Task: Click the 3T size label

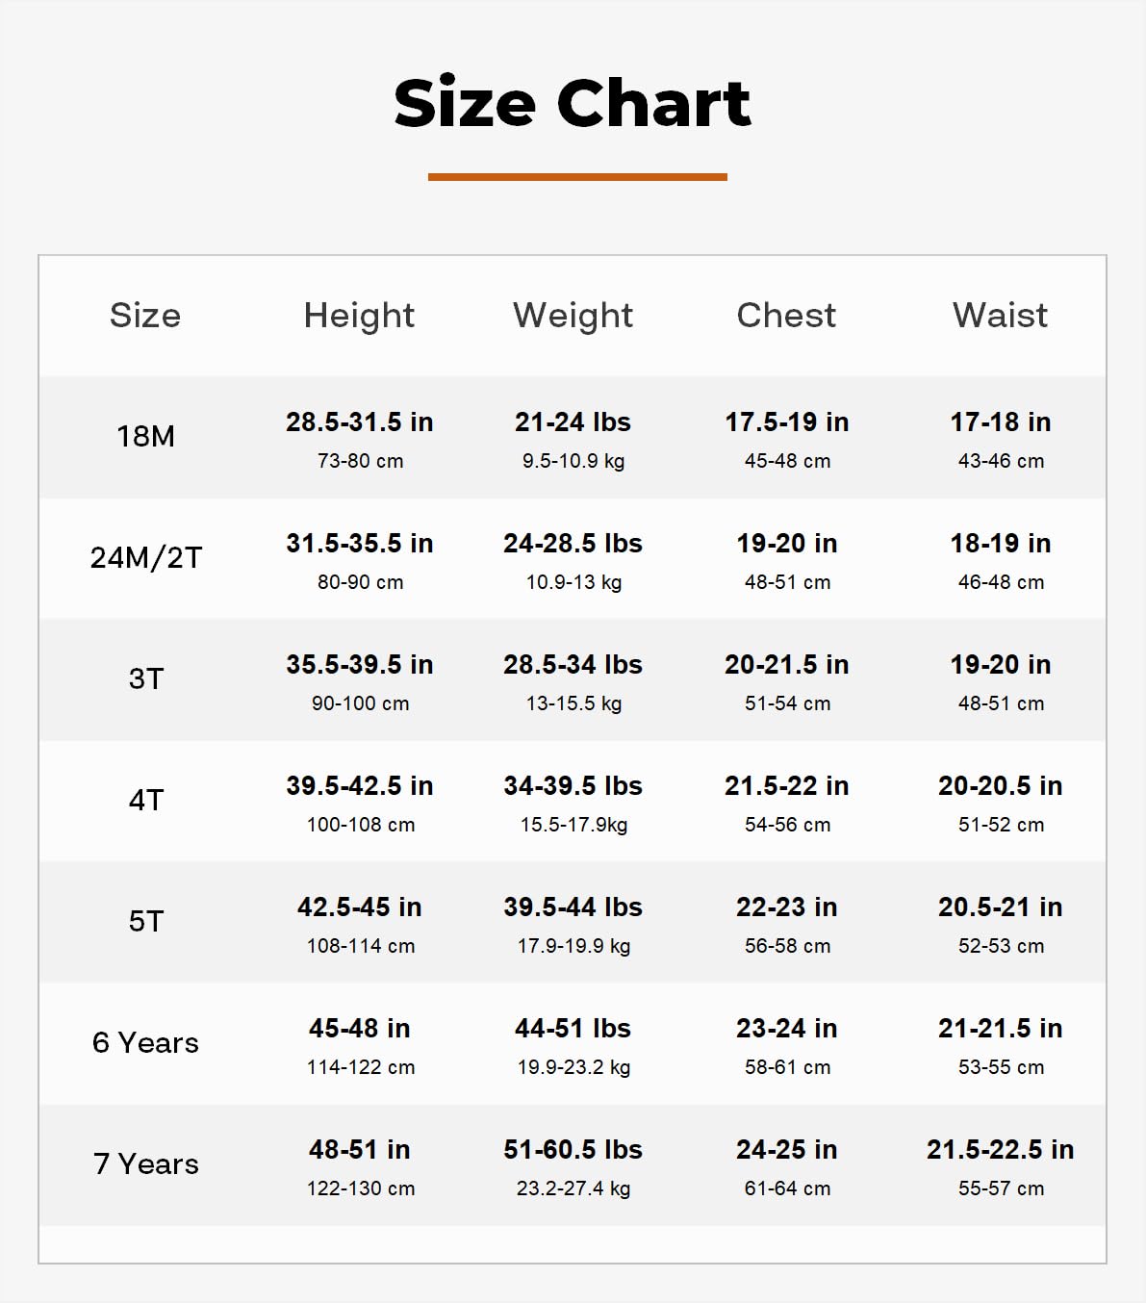Action: (x=145, y=679)
